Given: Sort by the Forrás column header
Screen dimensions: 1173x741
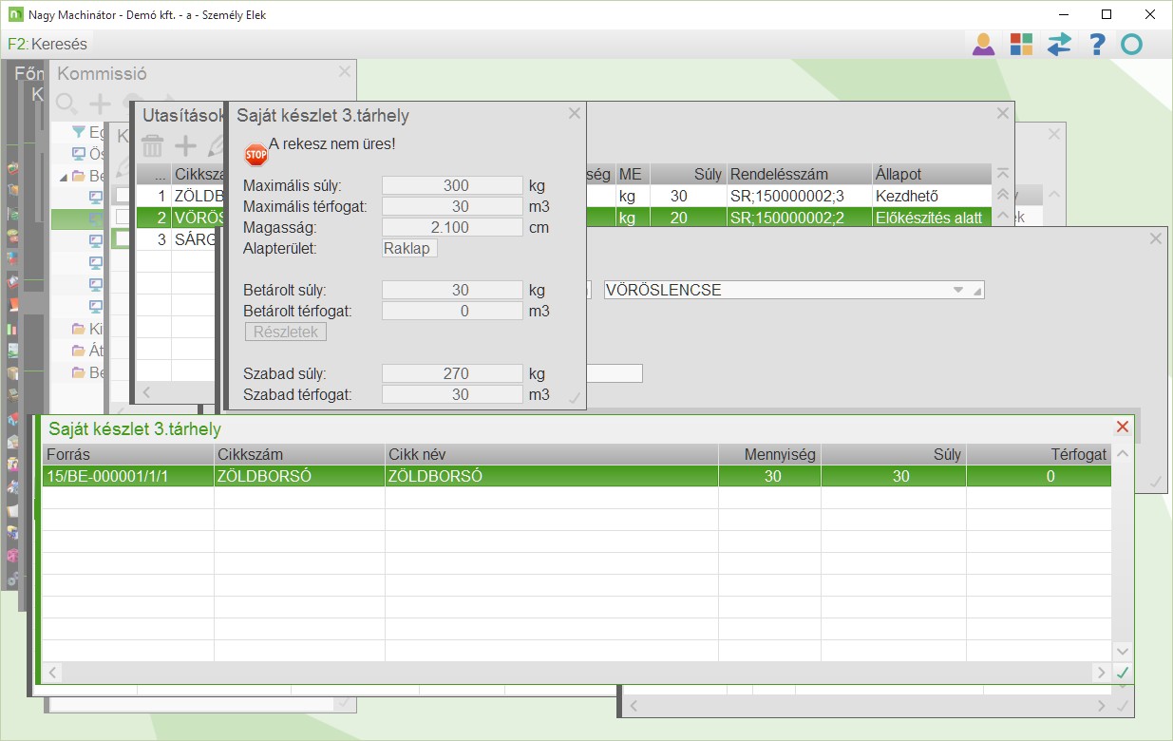Looking at the screenshot, I should (128, 454).
